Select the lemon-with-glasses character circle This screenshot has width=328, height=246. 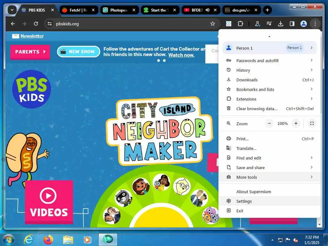182,186
